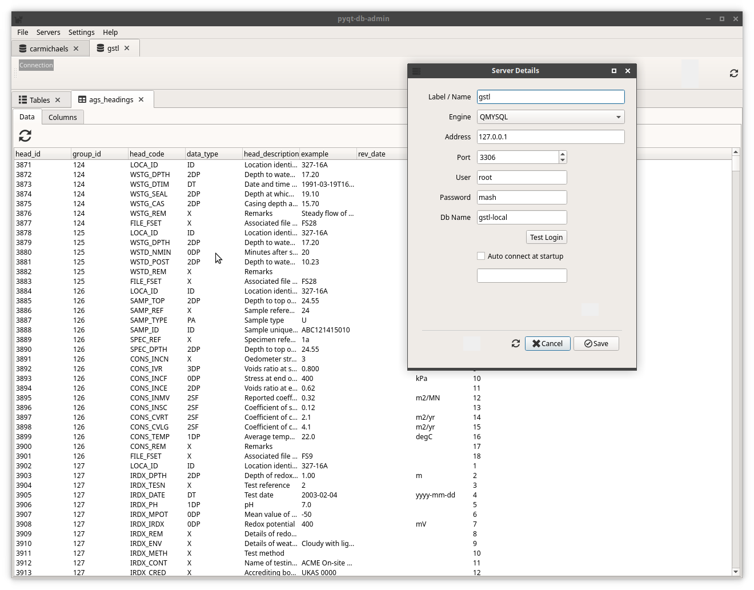Click description cell Oedometer str...

click(271, 359)
